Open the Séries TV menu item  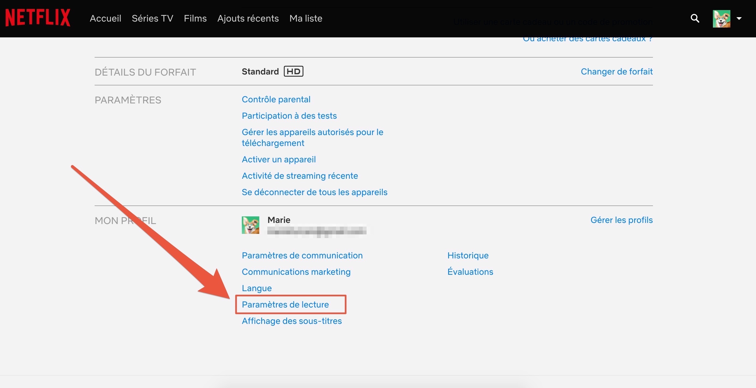coord(152,18)
